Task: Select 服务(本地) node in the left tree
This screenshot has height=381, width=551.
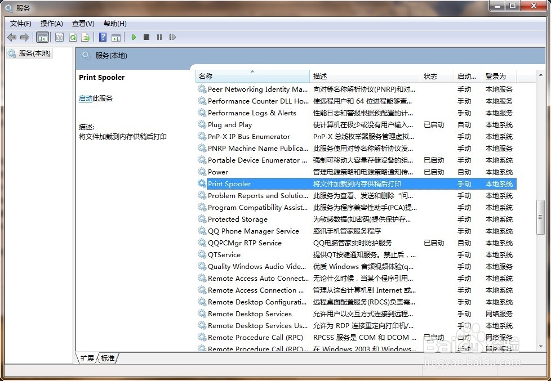Action: point(29,53)
